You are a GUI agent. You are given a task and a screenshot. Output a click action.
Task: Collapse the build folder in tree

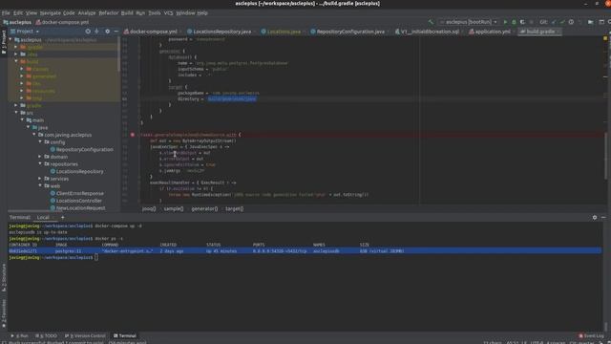[x=16, y=61]
